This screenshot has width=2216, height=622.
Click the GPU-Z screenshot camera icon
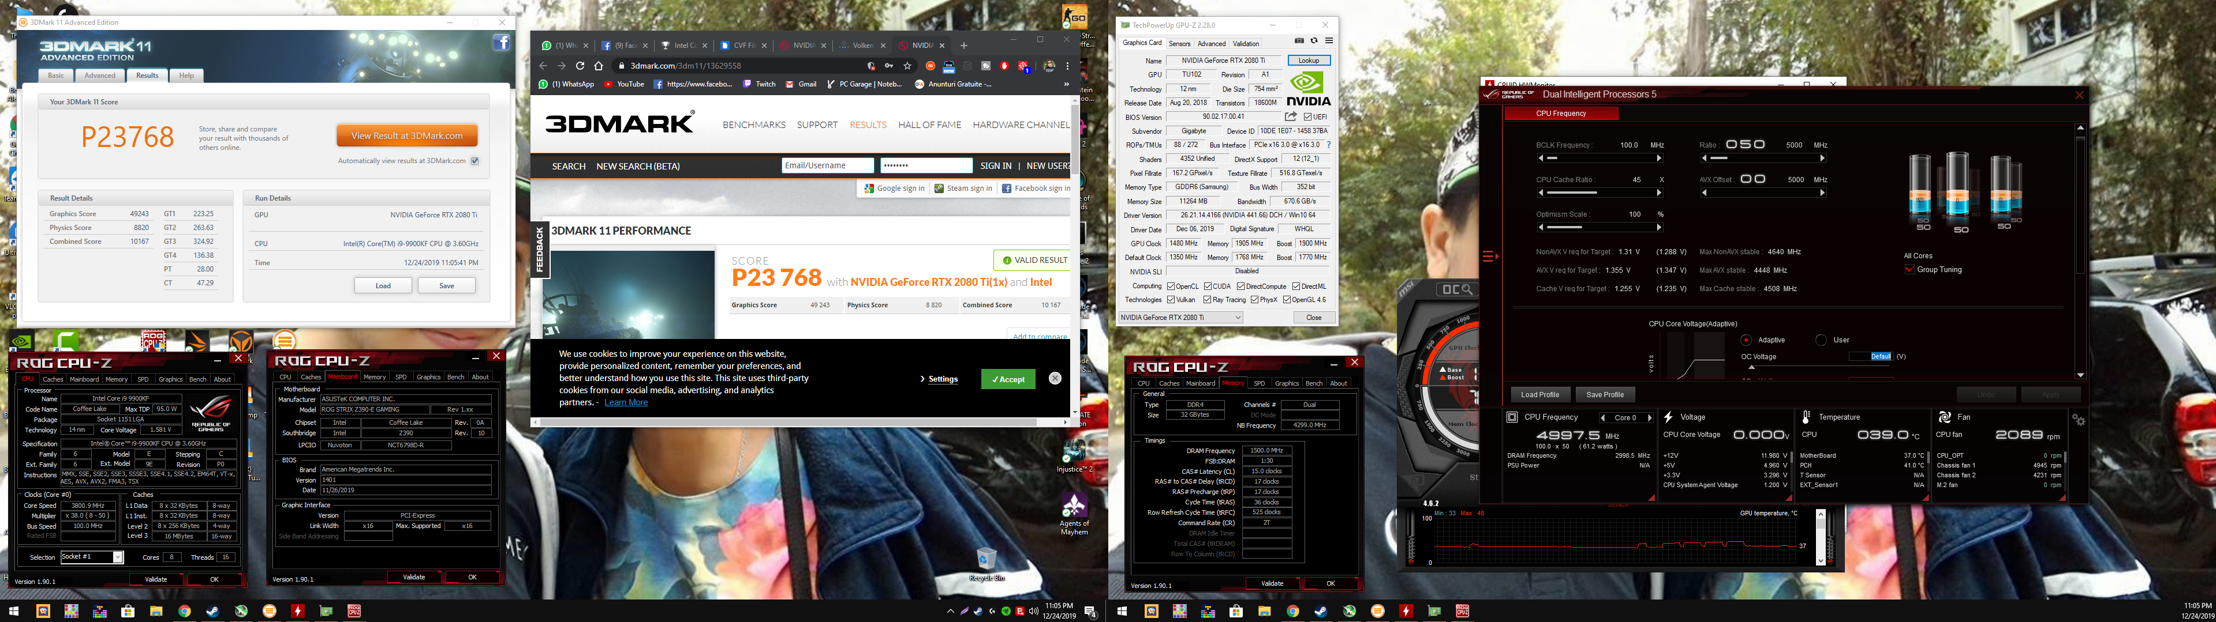pyautogui.click(x=1299, y=42)
